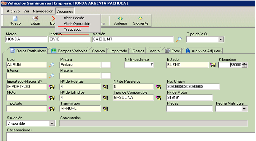Image resolution: width=256 pixels, height=141 pixels.
Task: Open the Archivo menu
Action: (x=13, y=11)
